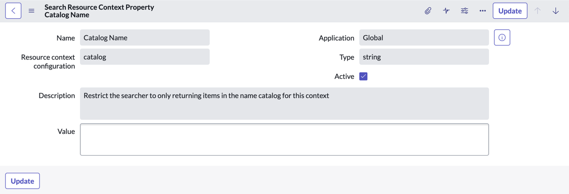Screen dimensions: 569x194
Task: Open personalize form sliders icon
Action: (x=464, y=11)
